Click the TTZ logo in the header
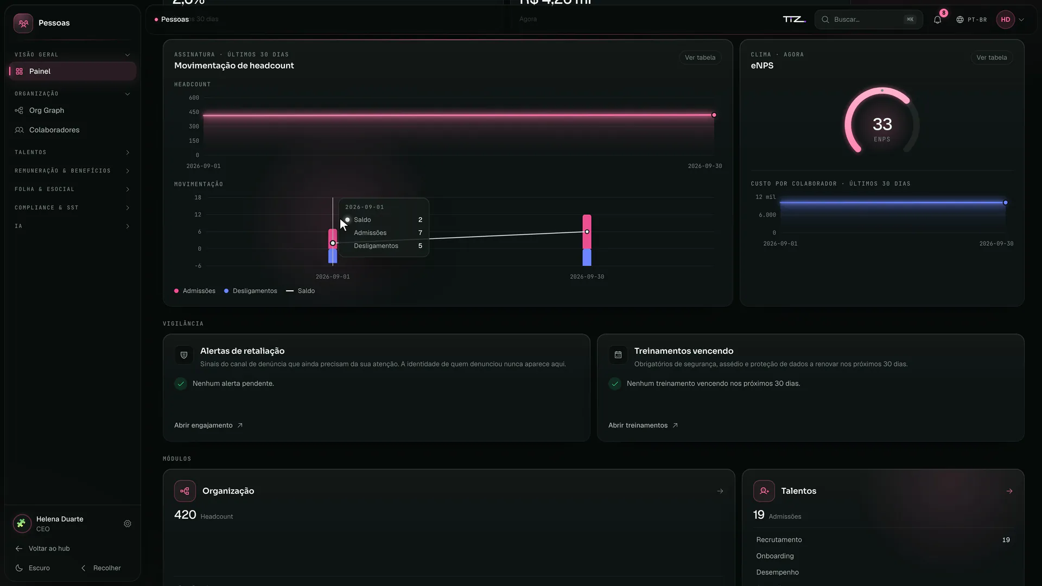 [x=795, y=20]
